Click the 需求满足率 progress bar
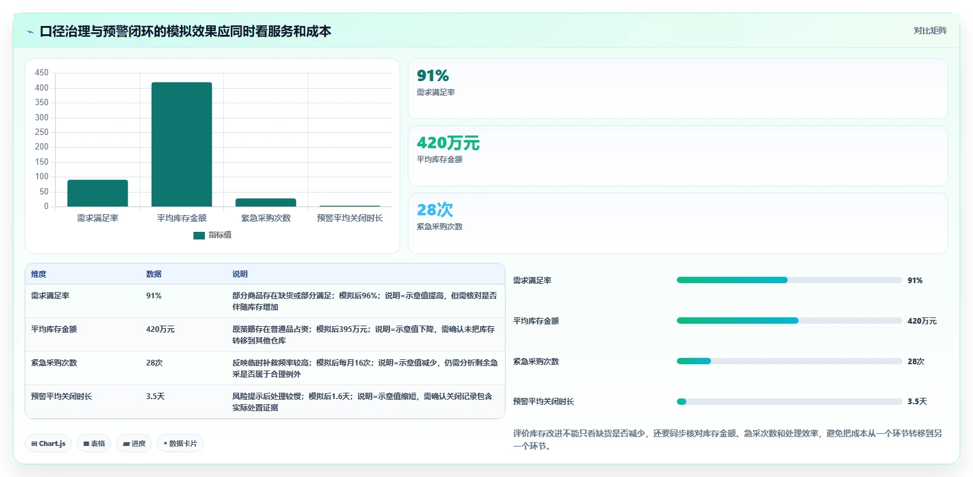Viewport: 973px width, 477px height. click(789, 280)
